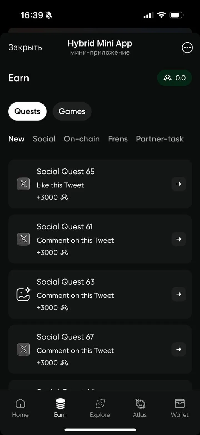Tap the 0.0 points balance badge
The width and height of the screenshot is (200, 435).
(x=174, y=78)
